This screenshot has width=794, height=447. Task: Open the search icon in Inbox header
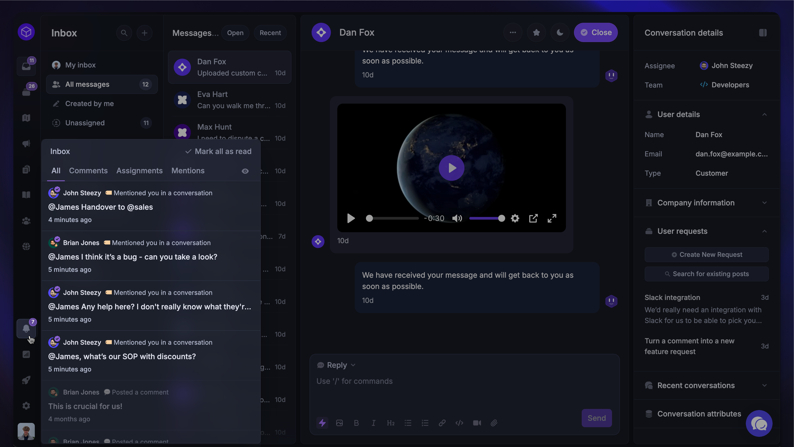pyautogui.click(x=124, y=33)
